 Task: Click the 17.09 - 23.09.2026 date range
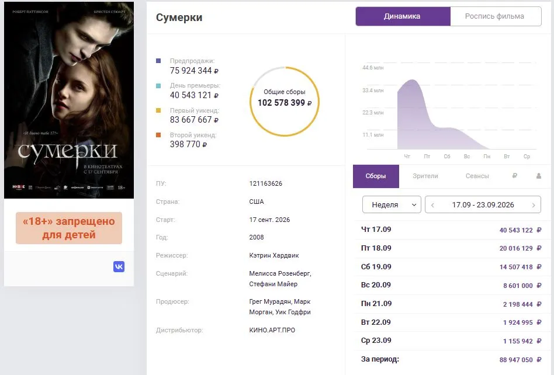483,205
